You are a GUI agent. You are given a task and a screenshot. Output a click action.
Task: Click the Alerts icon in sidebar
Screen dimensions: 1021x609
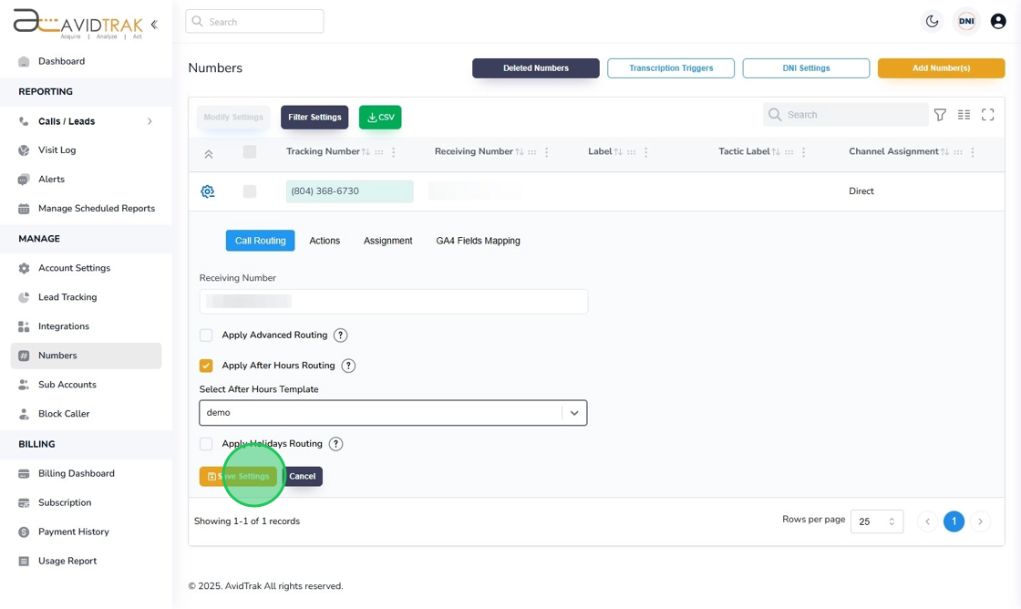click(x=24, y=180)
